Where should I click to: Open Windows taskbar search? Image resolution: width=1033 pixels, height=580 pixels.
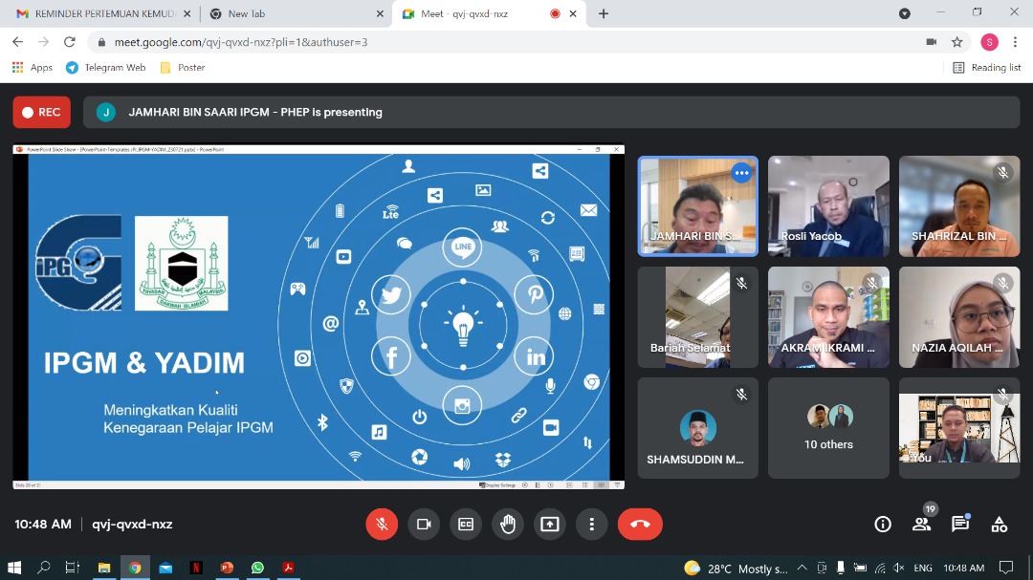(x=43, y=568)
